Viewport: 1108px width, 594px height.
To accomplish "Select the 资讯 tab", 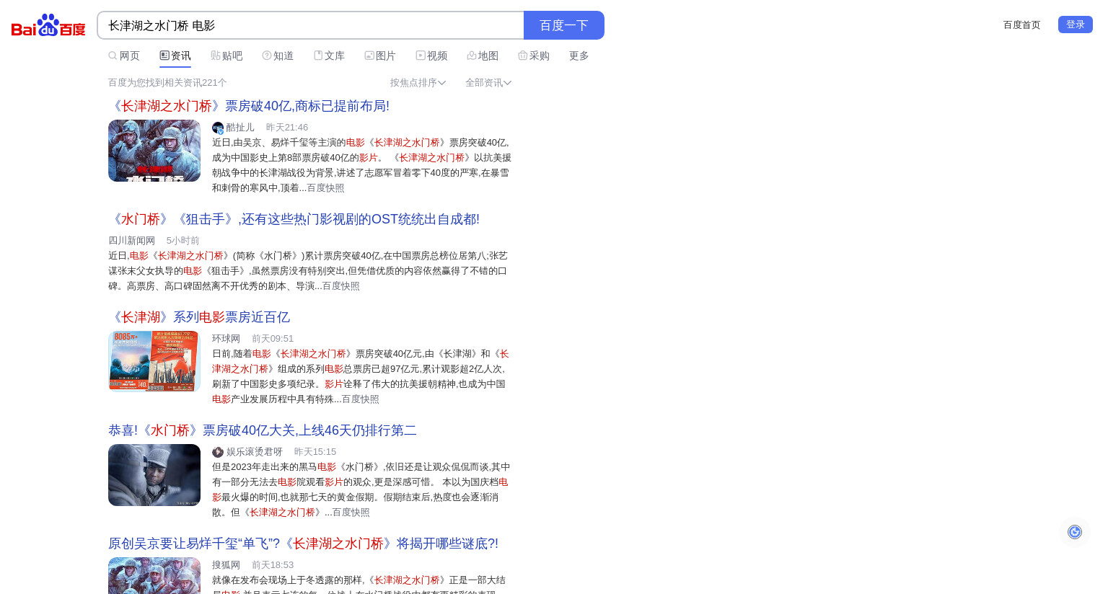I will pos(175,56).
